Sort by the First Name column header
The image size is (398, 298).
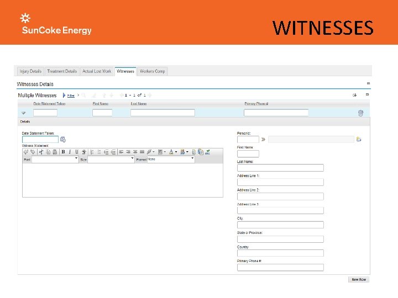click(101, 104)
